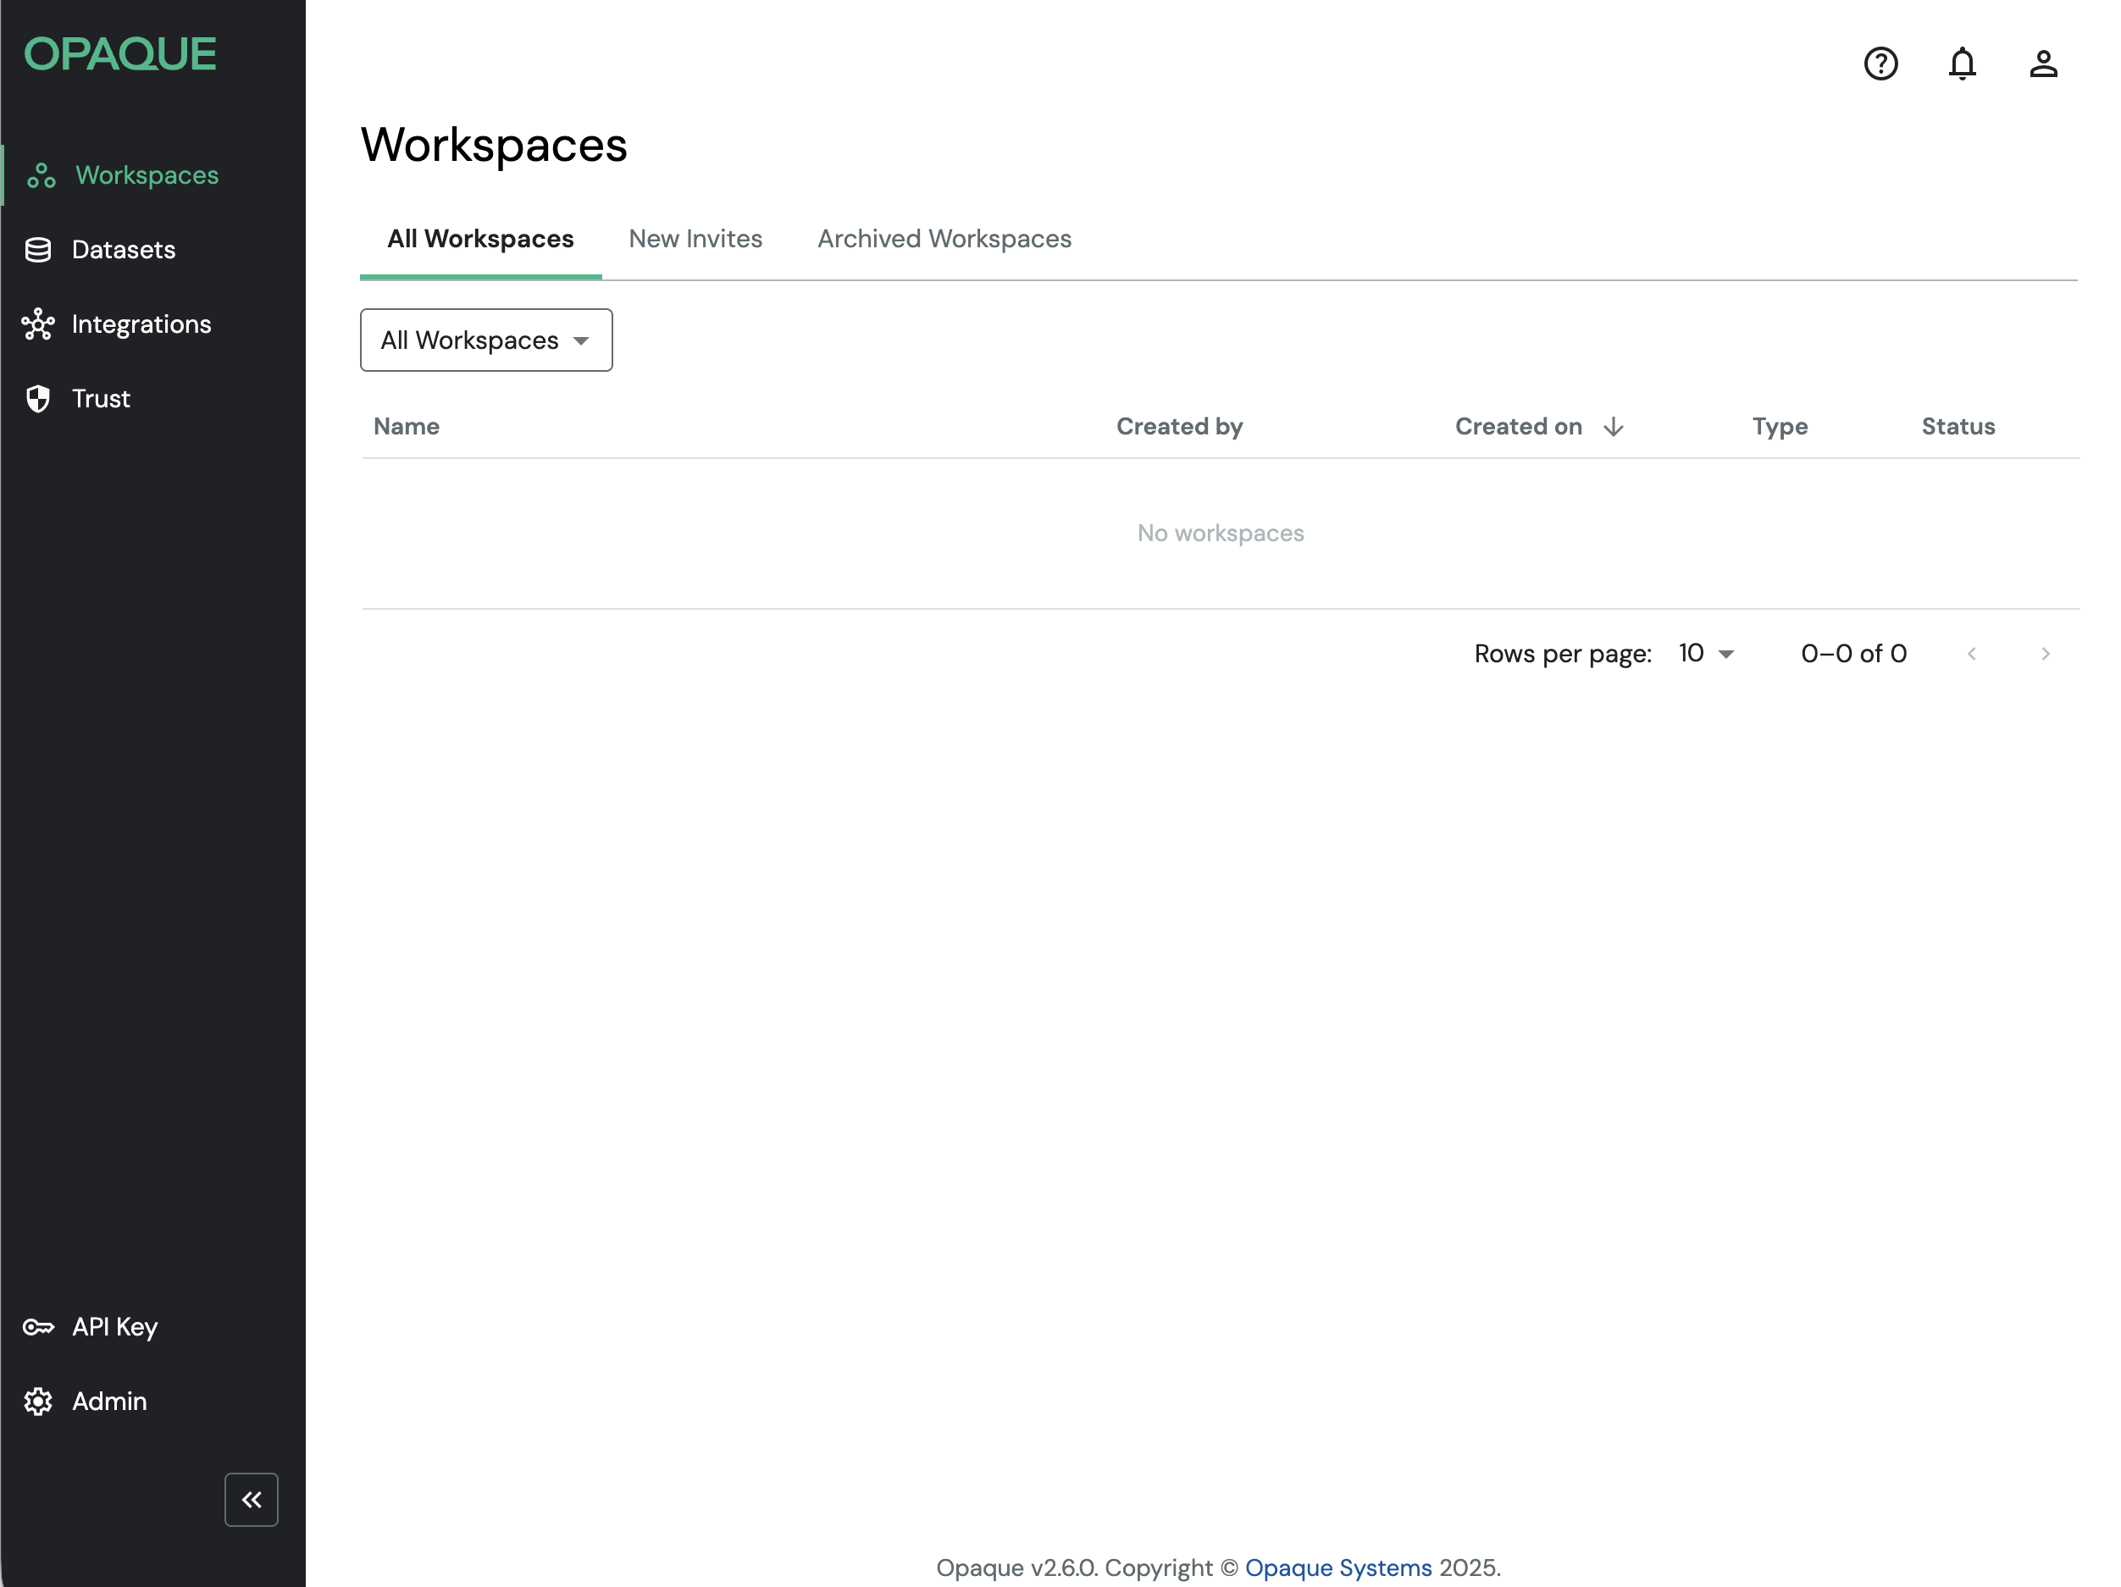Screen dimensions: 2121x1587
Task: Open the notifications bell
Action: (1962, 64)
